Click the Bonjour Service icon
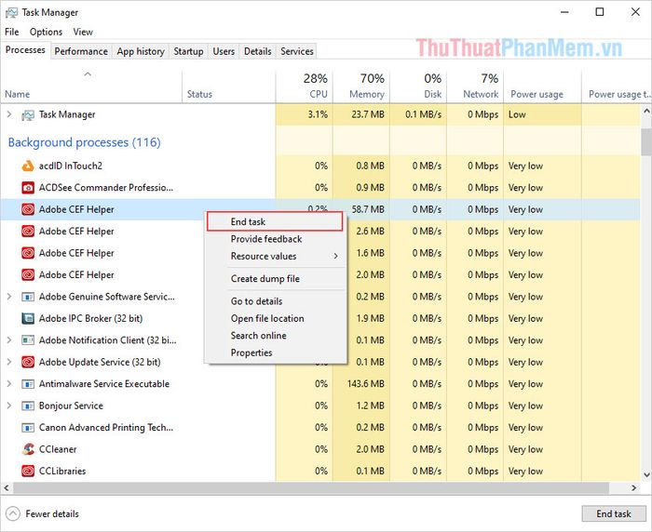The height and width of the screenshot is (532, 652). (x=28, y=406)
